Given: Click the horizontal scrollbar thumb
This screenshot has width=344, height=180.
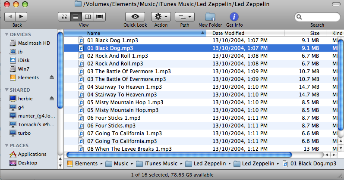Looking at the screenshot, I should [x=179, y=155].
